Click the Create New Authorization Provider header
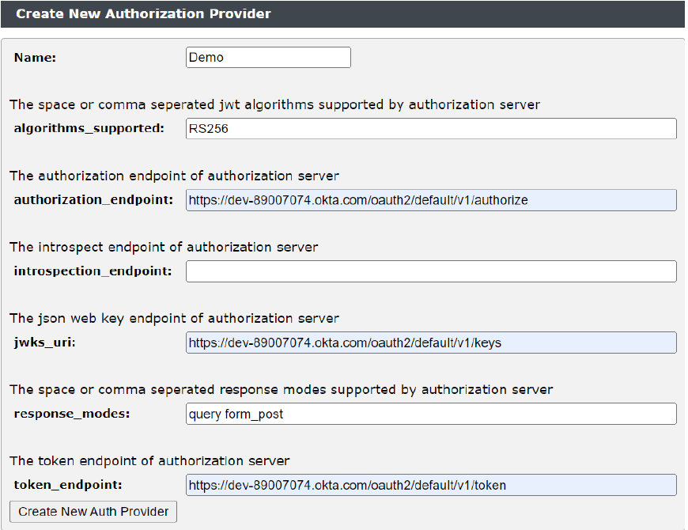This screenshot has width=688, height=530. click(x=143, y=14)
